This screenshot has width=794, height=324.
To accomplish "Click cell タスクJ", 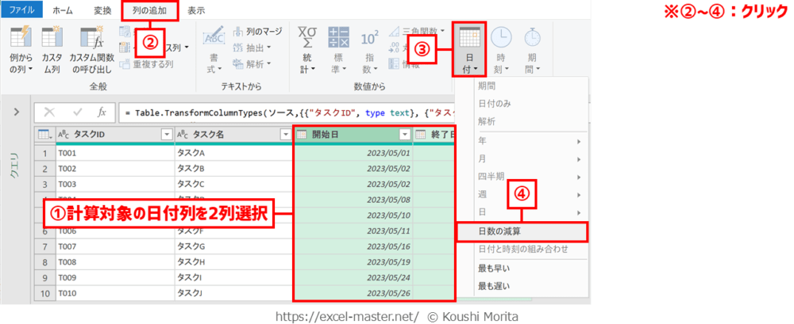I will 234,294.
